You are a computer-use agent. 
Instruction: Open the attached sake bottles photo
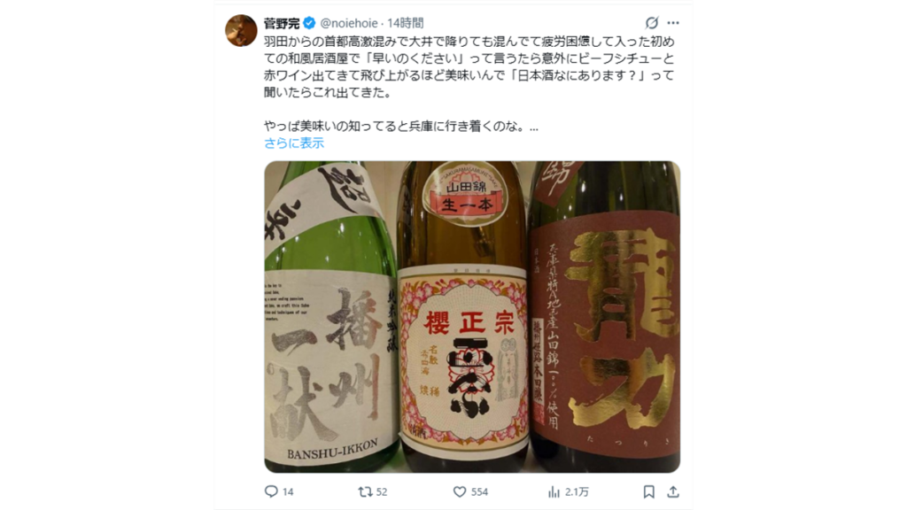472,317
